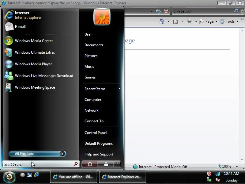Open Print dropdown arrow
This screenshot has width=245, height=184.
[196, 21]
